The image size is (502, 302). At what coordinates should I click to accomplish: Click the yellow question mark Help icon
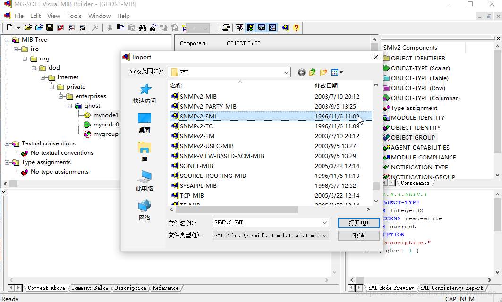tap(296, 27)
